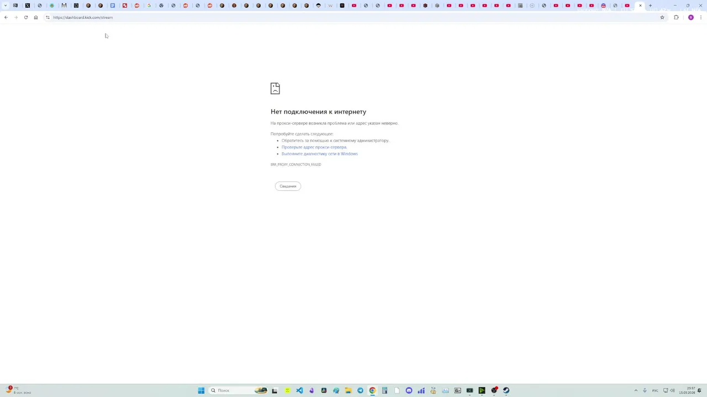
Task: Open the green play-arrow app in taskbar
Action: (482, 390)
